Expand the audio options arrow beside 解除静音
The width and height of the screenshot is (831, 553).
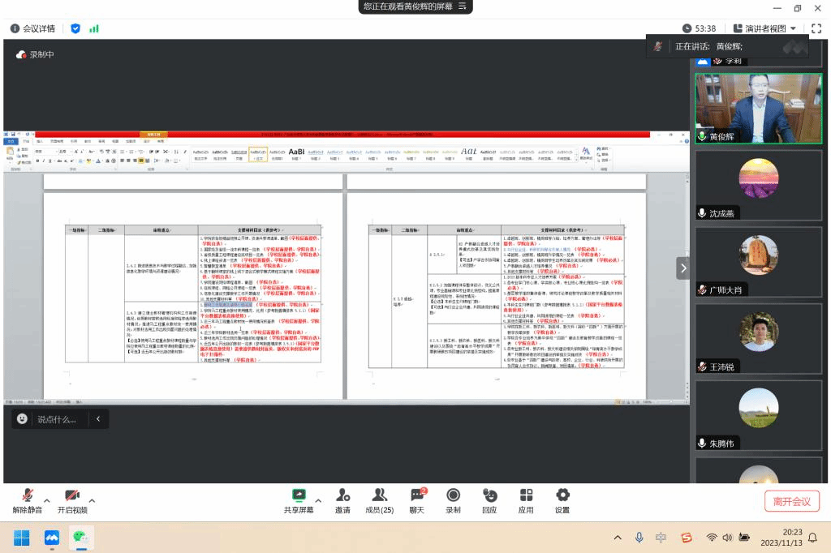click(x=47, y=500)
